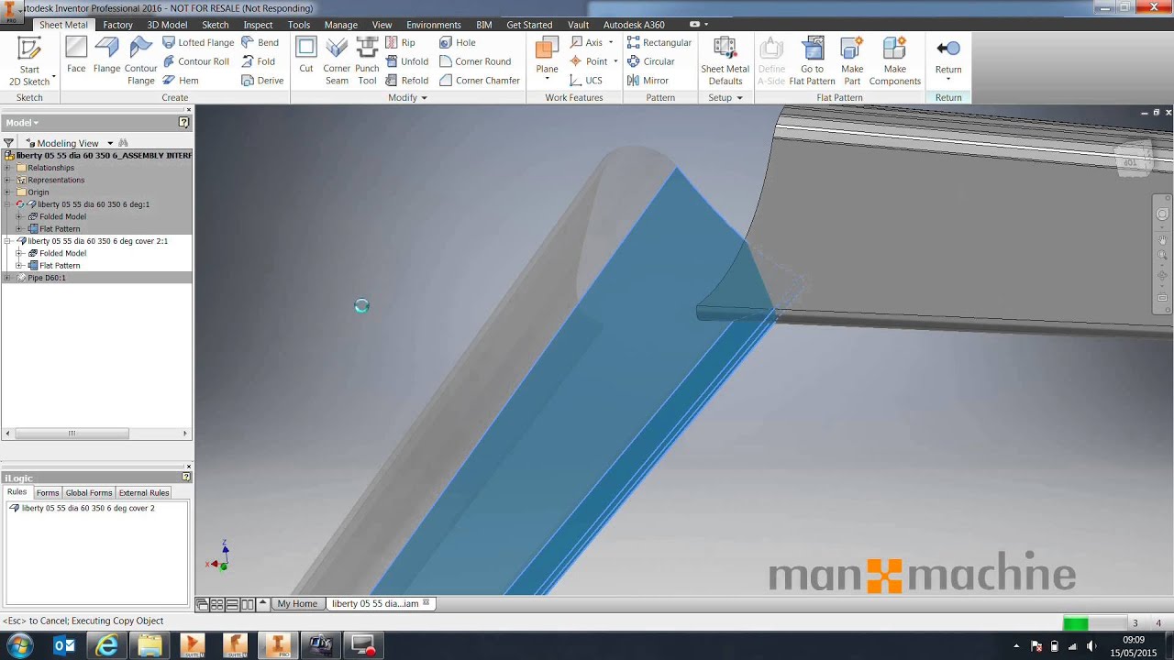This screenshot has height=660, width=1174.
Task: Open the Inspect ribbon tab
Action: 259,25
